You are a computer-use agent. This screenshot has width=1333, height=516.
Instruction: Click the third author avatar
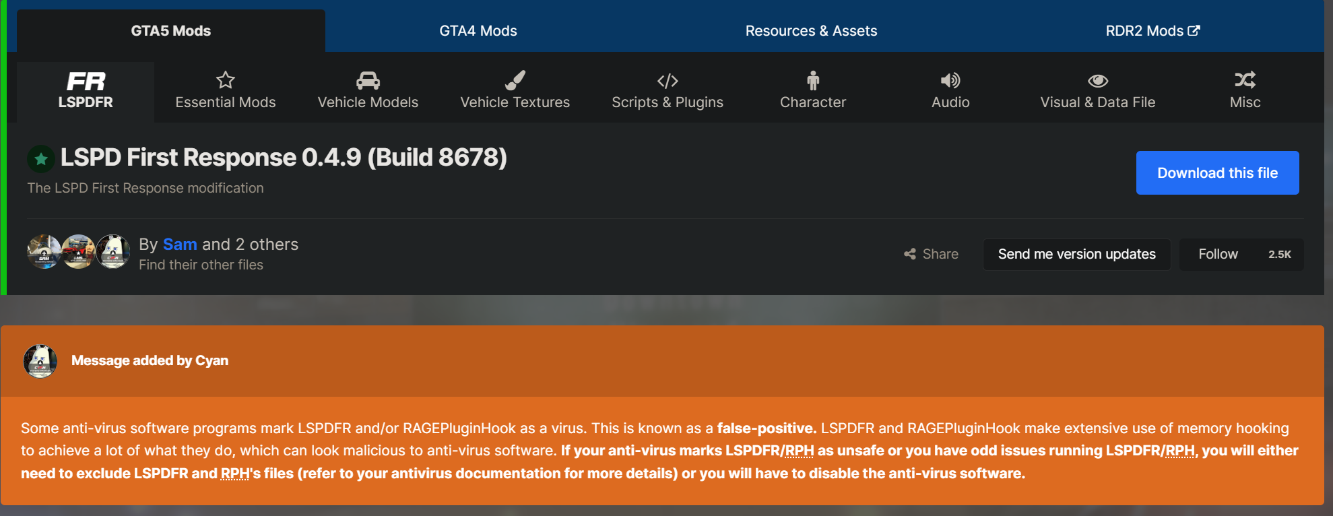pos(113,252)
